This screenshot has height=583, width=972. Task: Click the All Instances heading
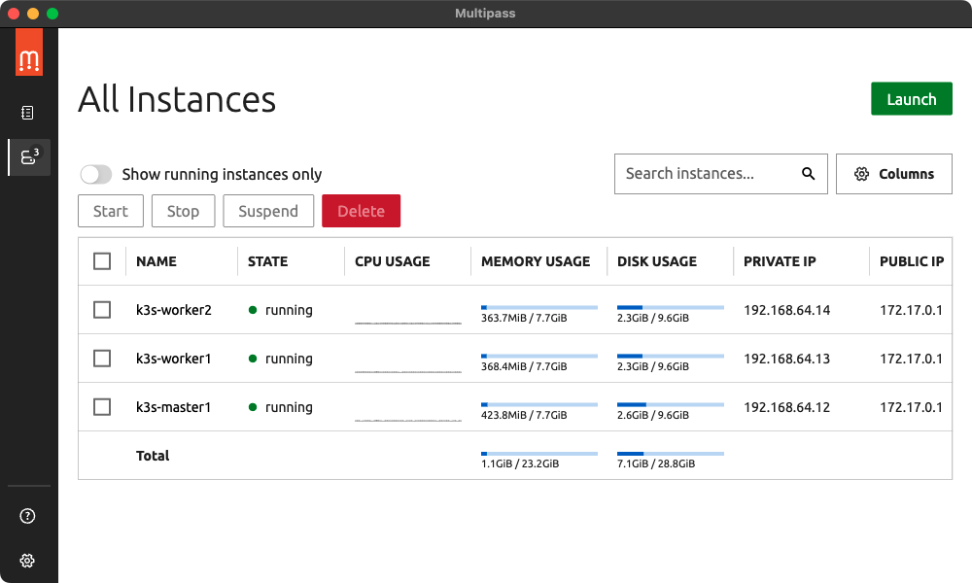point(177,99)
